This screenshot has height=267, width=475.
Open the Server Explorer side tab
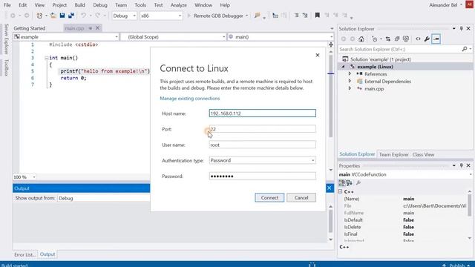pyautogui.click(x=6, y=39)
